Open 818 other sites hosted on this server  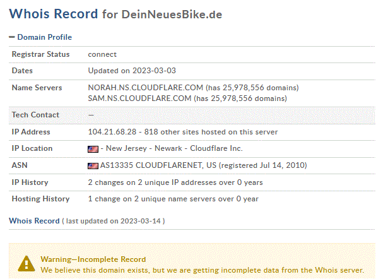tap(211, 132)
